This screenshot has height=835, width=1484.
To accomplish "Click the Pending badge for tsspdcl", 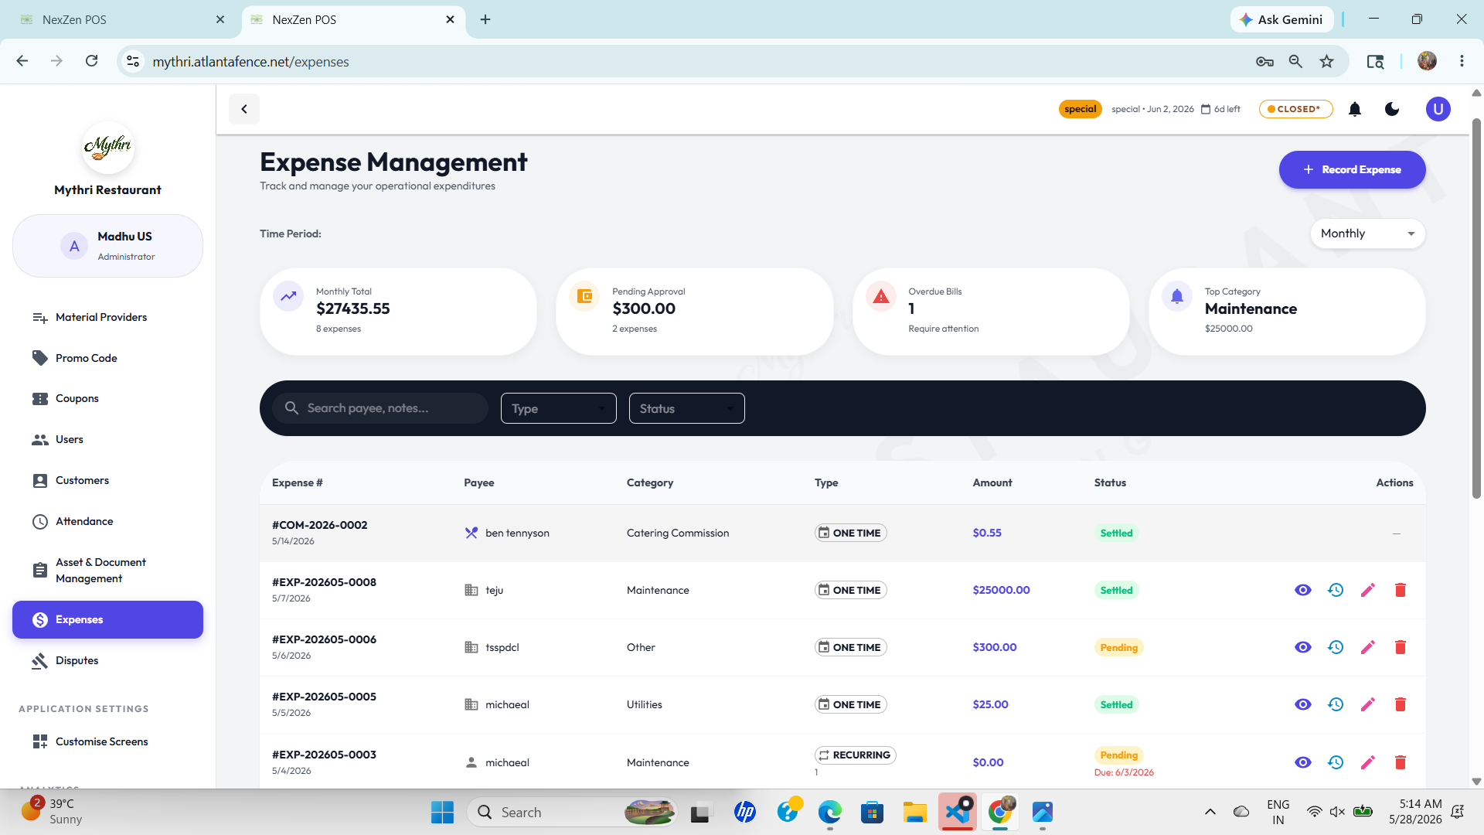I will pos(1118,648).
